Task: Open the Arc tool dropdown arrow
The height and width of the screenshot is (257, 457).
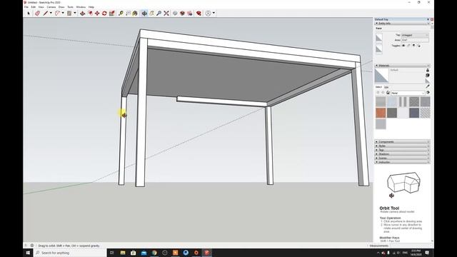Action: pos(63,13)
